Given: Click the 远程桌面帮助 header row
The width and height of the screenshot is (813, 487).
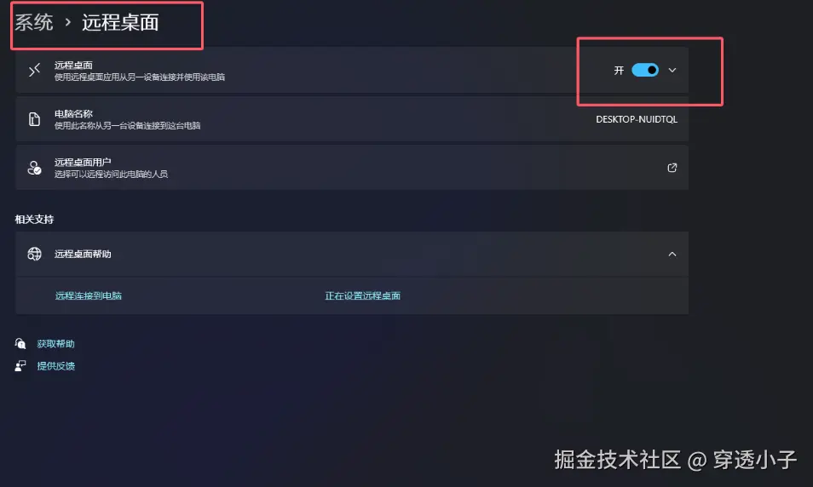Looking at the screenshot, I should pos(352,254).
